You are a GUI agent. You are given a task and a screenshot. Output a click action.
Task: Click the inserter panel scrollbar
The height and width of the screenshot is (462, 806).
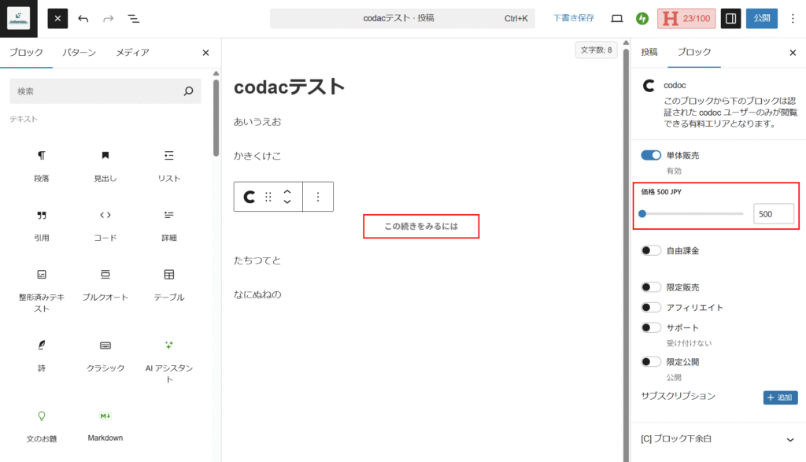point(216,117)
